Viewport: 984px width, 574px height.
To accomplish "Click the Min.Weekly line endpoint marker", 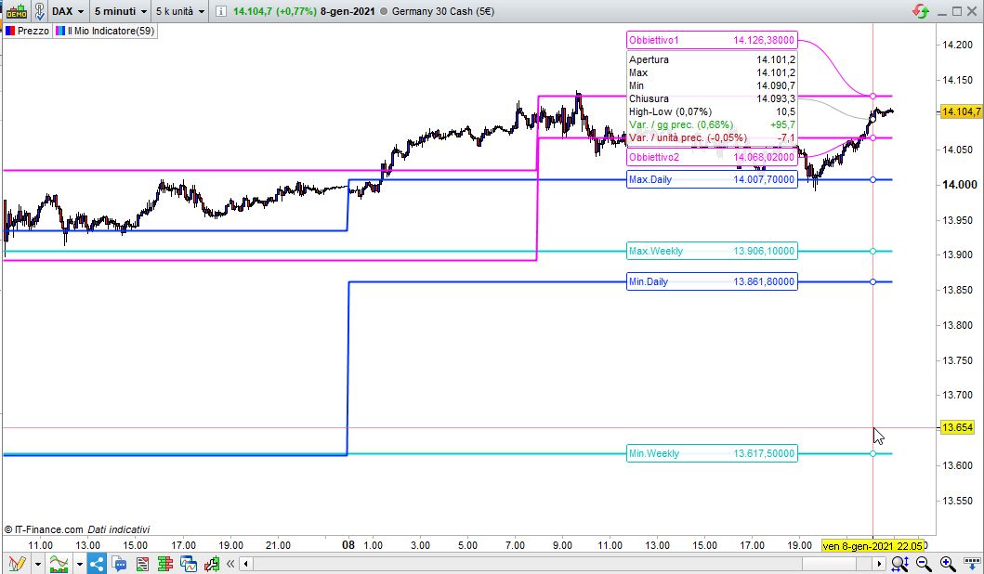I will click(872, 453).
